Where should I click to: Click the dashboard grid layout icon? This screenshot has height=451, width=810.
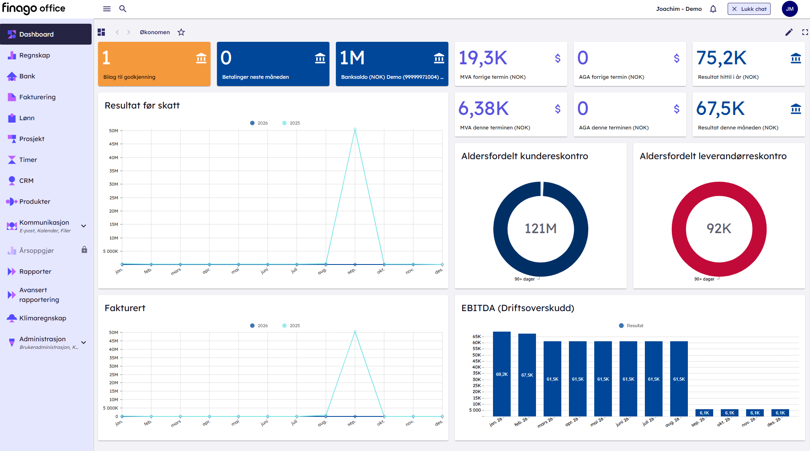[x=101, y=32]
